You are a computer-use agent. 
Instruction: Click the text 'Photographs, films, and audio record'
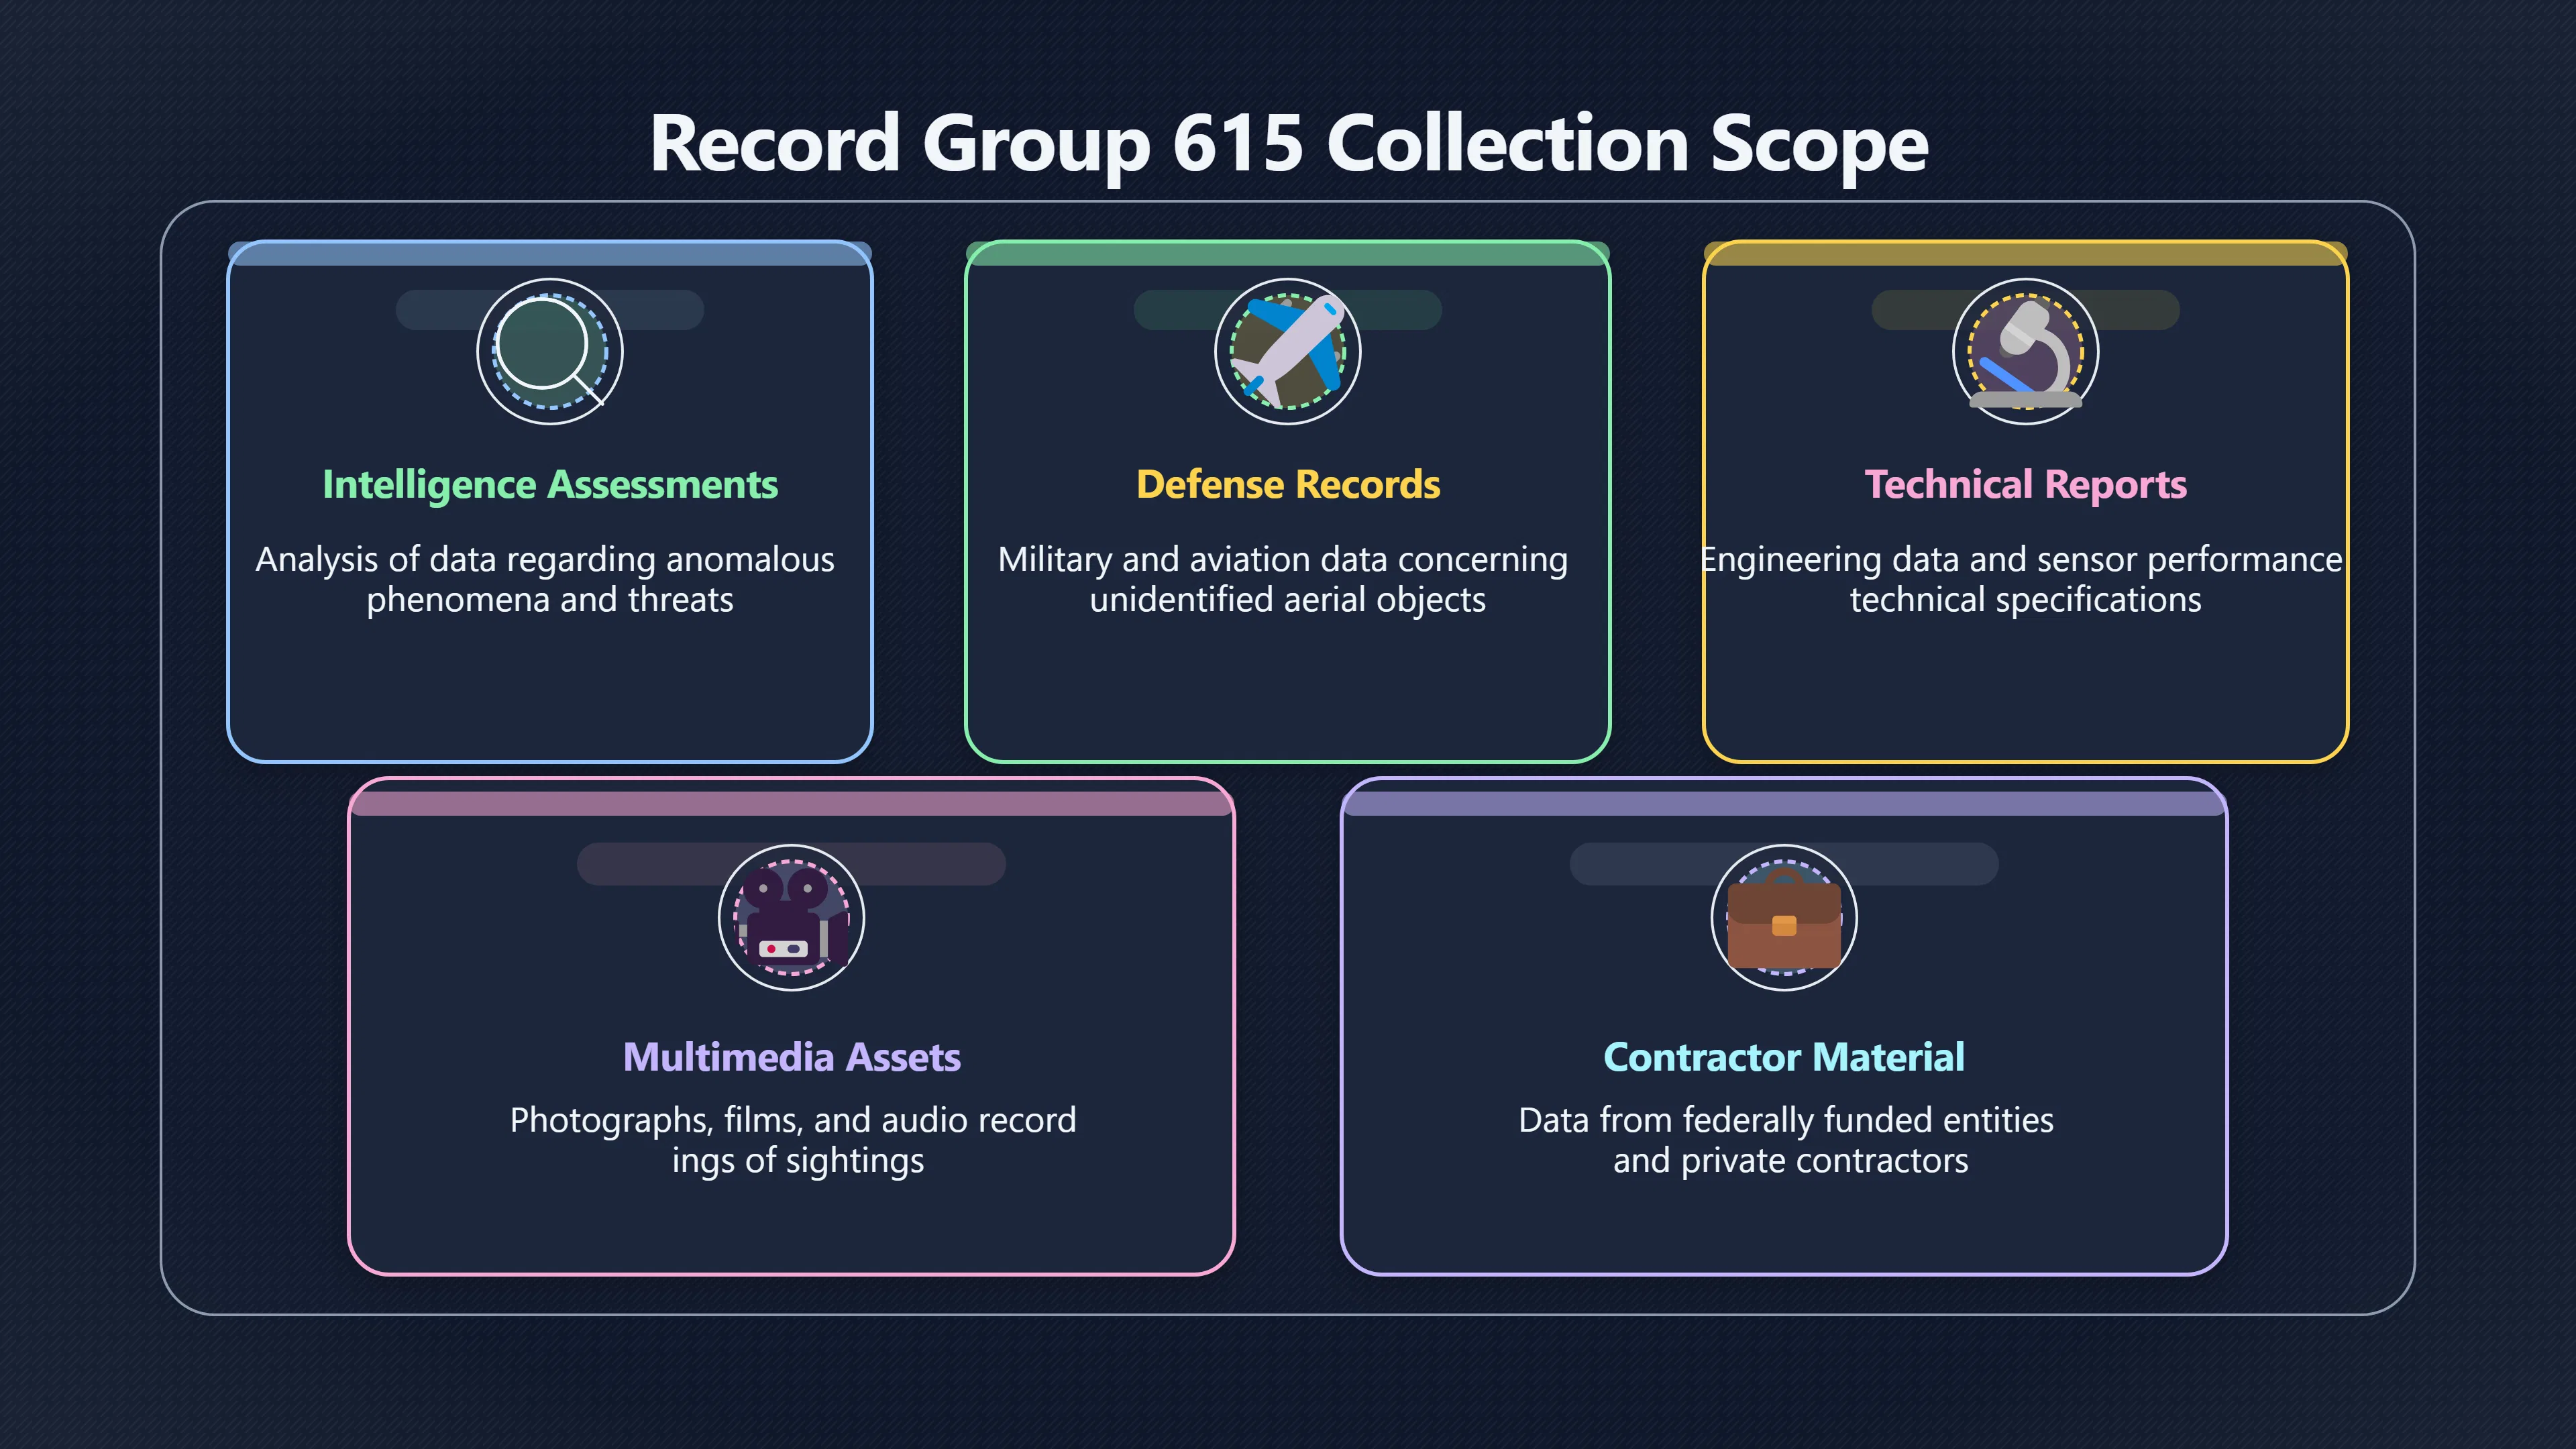(793, 1121)
